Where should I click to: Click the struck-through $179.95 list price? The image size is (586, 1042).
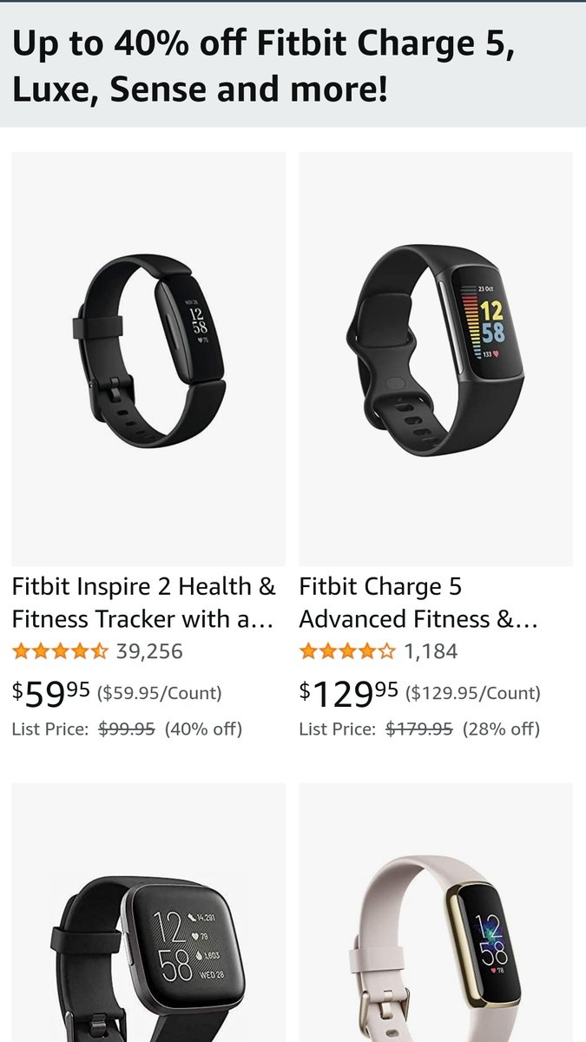(x=419, y=729)
